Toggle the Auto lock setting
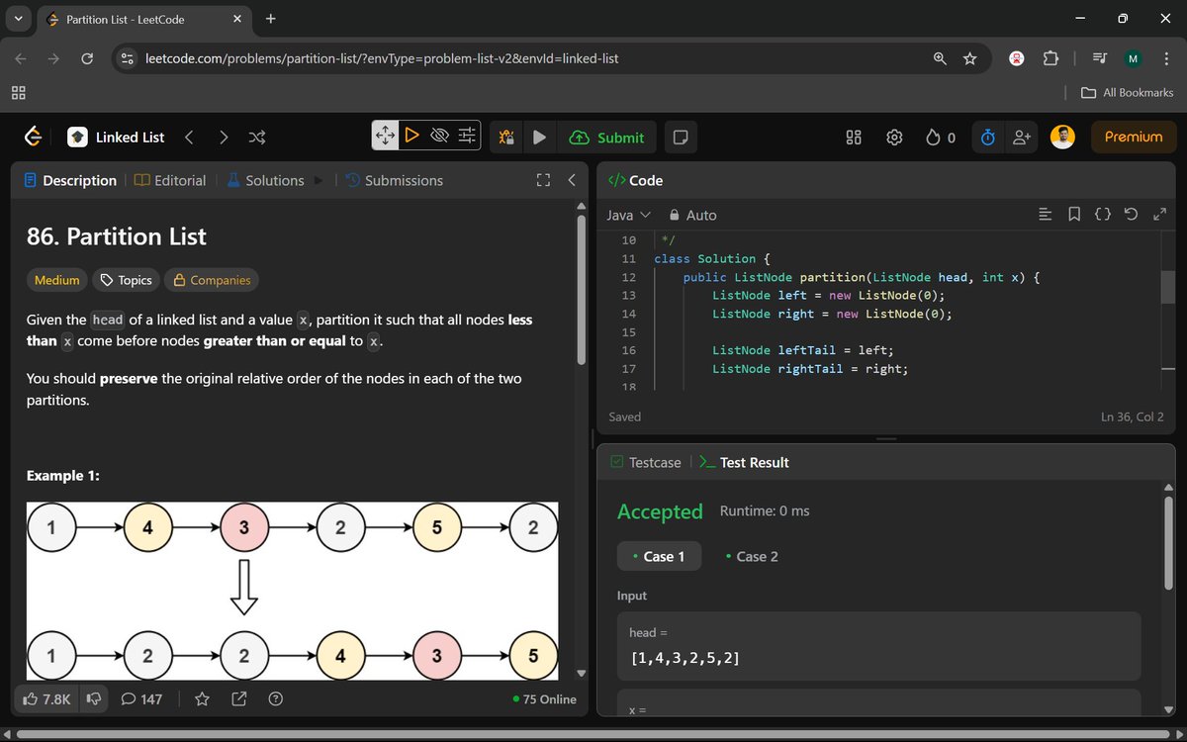The image size is (1187, 742). click(692, 215)
